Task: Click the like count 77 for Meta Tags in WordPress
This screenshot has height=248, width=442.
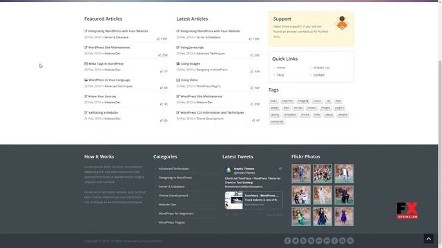Action: tap(164, 72)
